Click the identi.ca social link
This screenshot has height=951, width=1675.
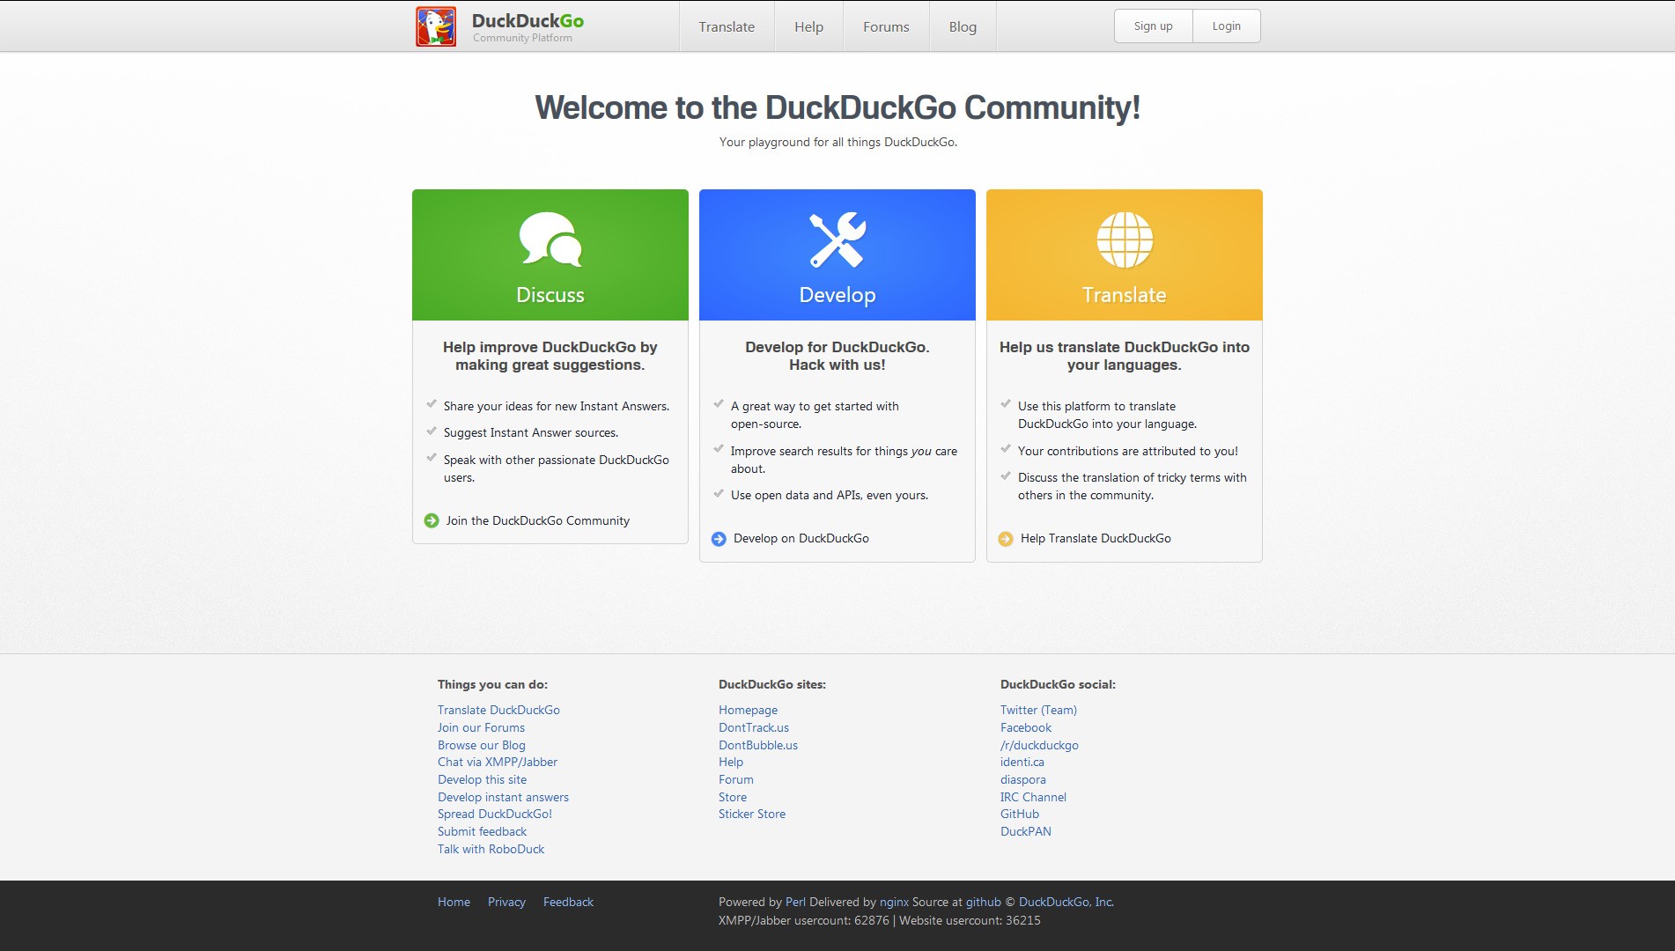[x=1022, y=762]
